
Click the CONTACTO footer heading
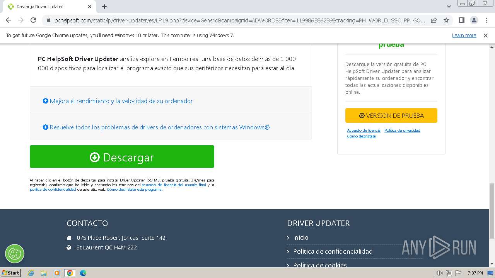[87, 223]
